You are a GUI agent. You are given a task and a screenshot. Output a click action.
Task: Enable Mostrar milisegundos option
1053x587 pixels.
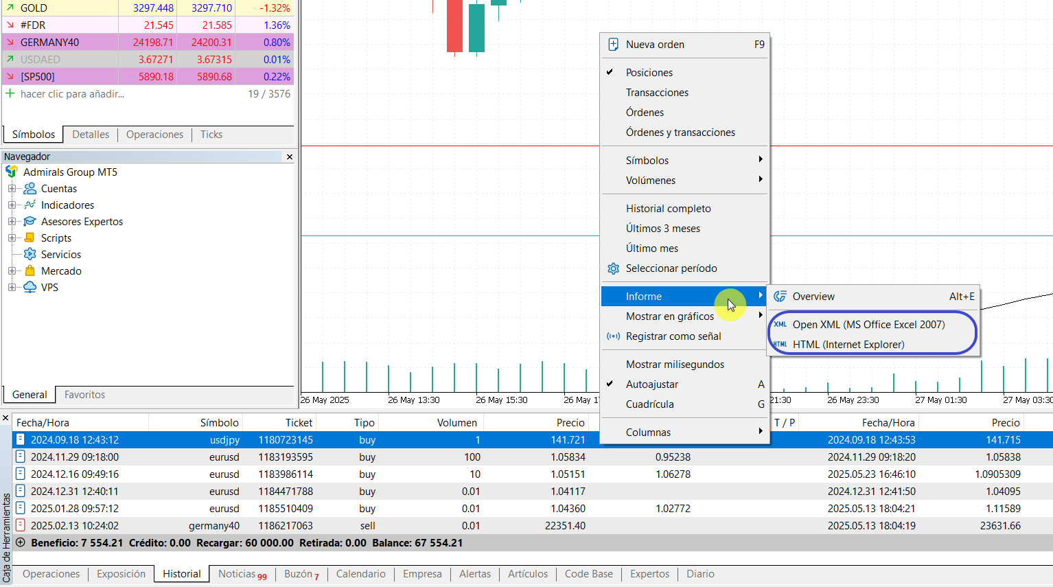click(684, 365)
